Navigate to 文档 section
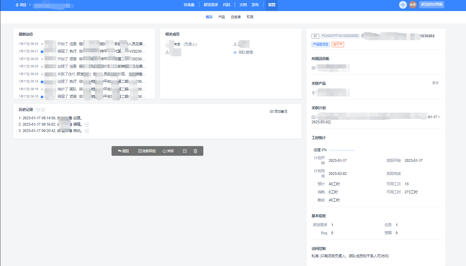This screenshot has height=266, width=466. coord(243,5)
